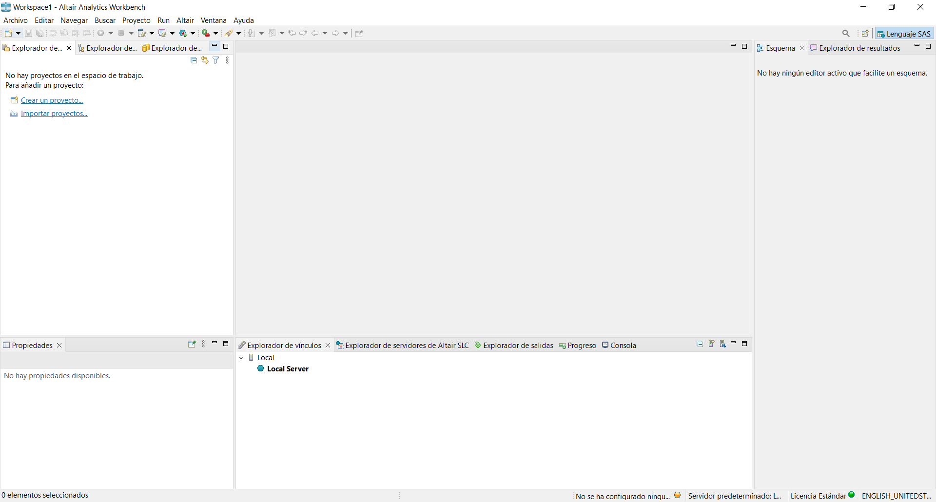
Task: Select the Esquema tab
Action: (776, 48)
